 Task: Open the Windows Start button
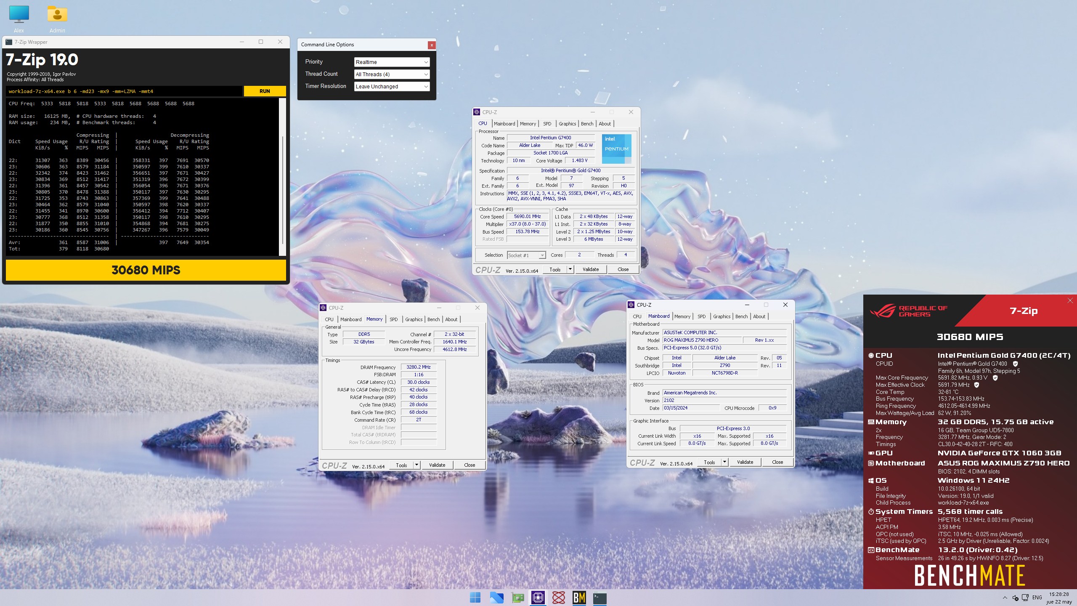point(475,598)
